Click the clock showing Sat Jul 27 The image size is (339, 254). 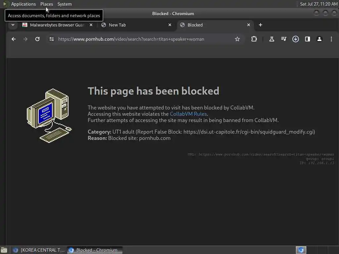pos(318,4)
